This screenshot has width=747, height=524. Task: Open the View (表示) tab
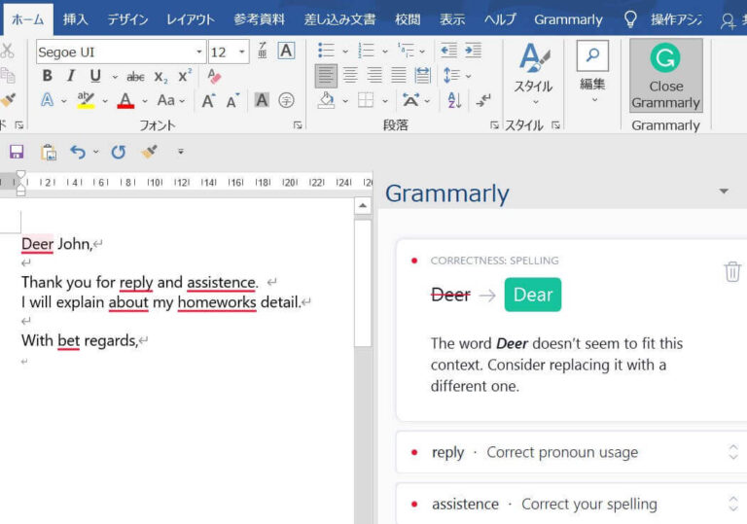pos(452,19)
